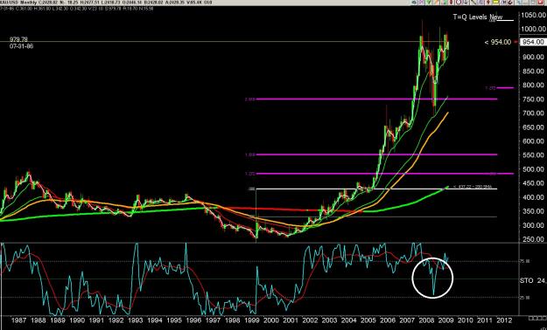Image resolution: width=547 pixels, height=330 pixels.
Task: Click the 2002 year on time axis
Action: (x=311, y=320)
